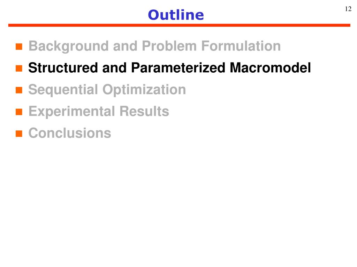Screen dimensions: 357x267
Task: Click the word Problem in first item
Action: click(169, 46)
